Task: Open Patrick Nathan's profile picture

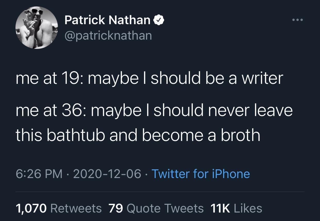Action: (36, 28)
